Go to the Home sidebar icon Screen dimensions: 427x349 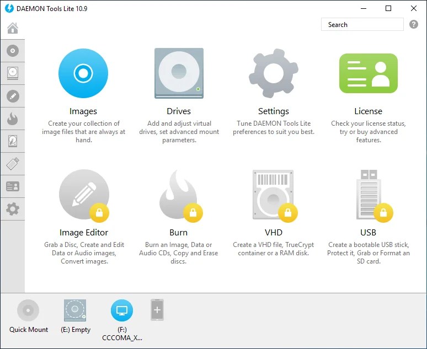tap(13, 28)
